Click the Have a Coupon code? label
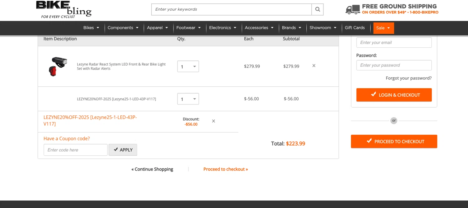The width and height of the screenshot is (468, 208). 66,138
